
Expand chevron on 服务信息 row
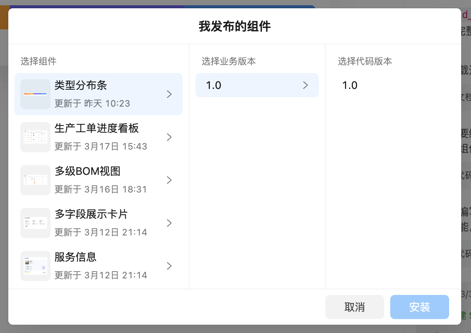pyautogui.click(x=169, y=266)
